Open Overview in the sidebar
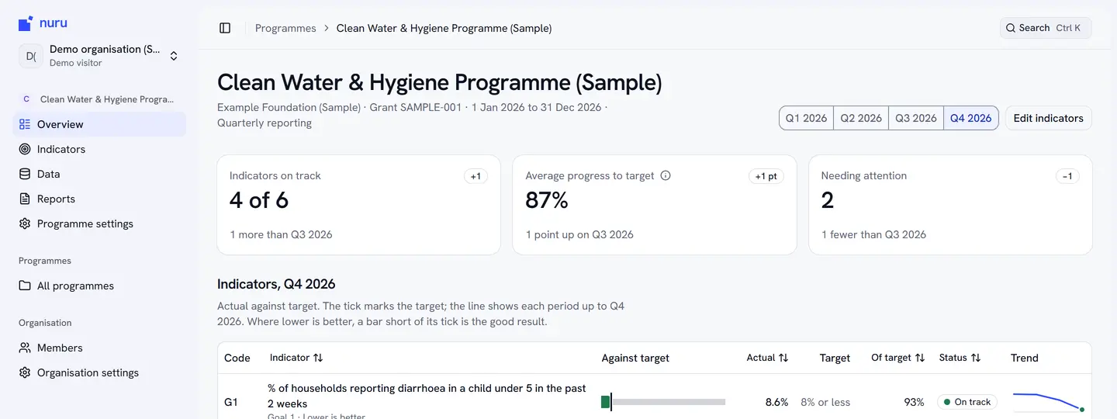1117x419 pixels. (x=99, y=124)
